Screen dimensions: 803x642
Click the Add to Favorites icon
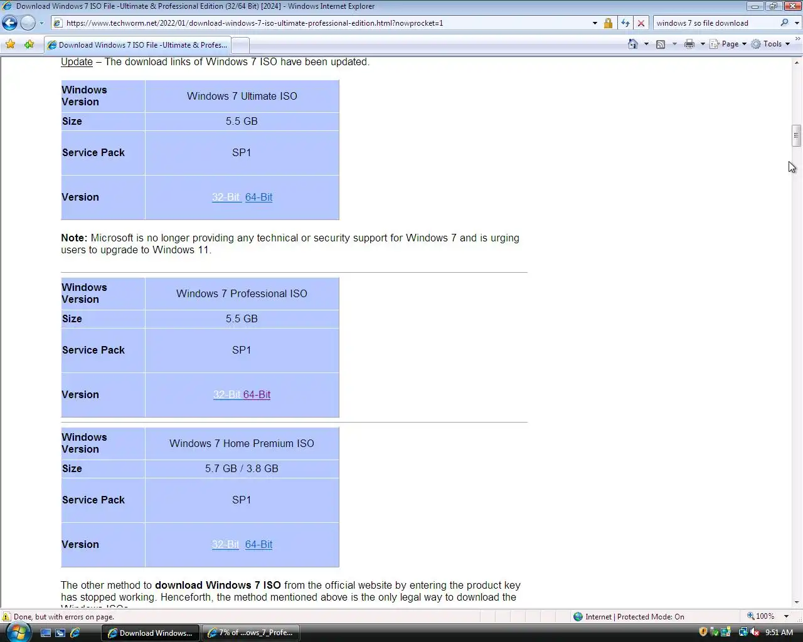29,45
